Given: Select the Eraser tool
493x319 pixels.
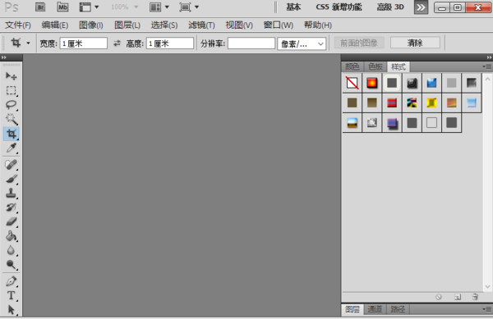Looking at the screenshot, I should click(x=12, y=221).
